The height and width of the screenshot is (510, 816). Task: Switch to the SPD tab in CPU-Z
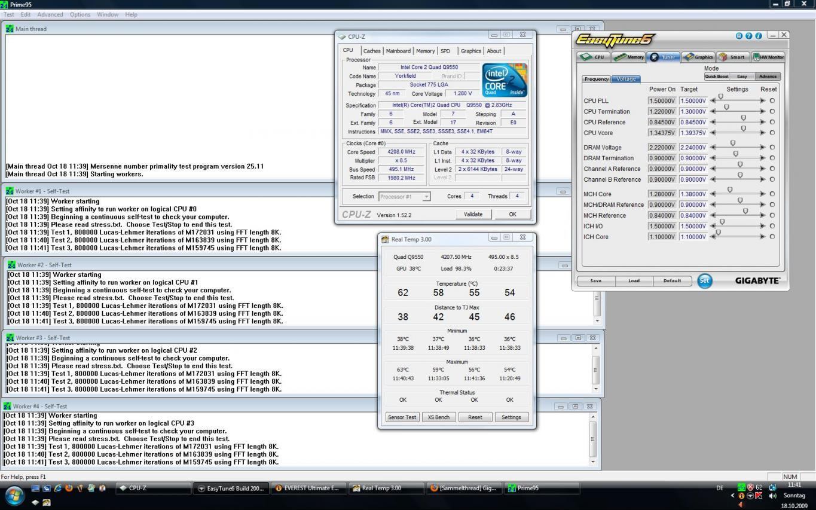pyautogui.click(x=445, y=51)
